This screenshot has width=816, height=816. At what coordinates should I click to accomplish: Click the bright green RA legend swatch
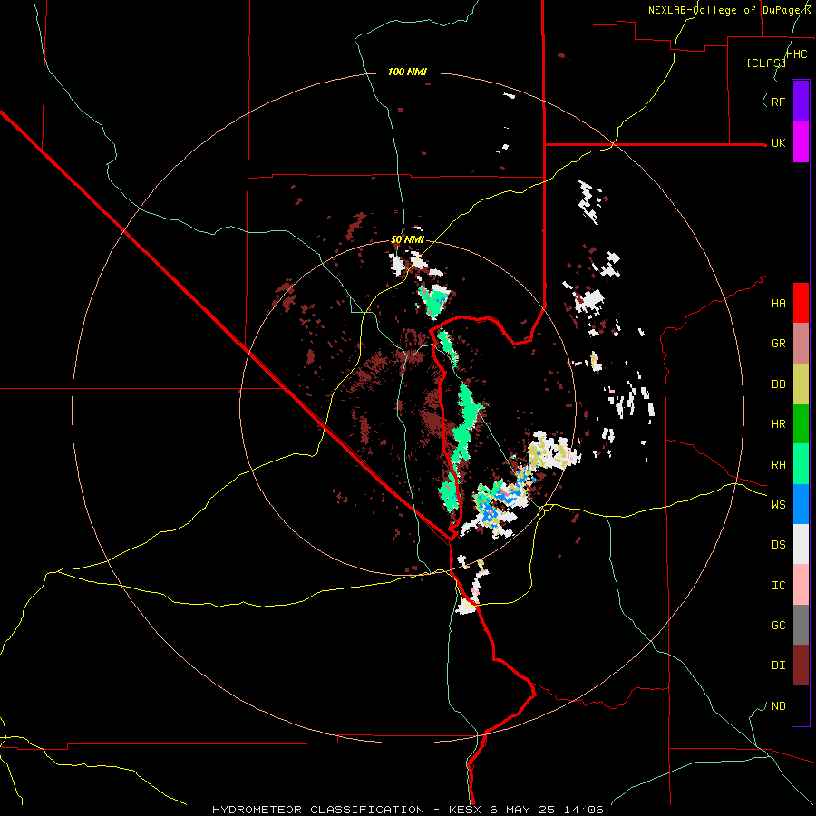point(801,464)
